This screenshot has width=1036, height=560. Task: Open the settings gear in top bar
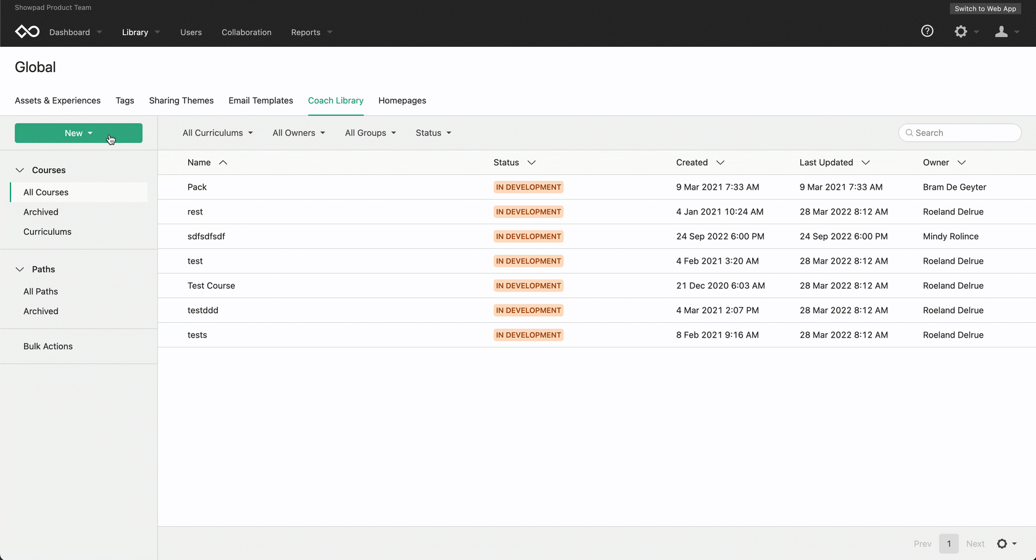(x=961, y=31)
